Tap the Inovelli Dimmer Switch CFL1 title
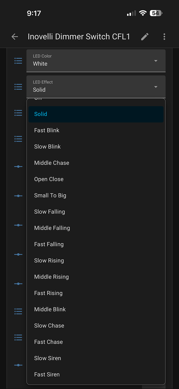 [79, 37]
